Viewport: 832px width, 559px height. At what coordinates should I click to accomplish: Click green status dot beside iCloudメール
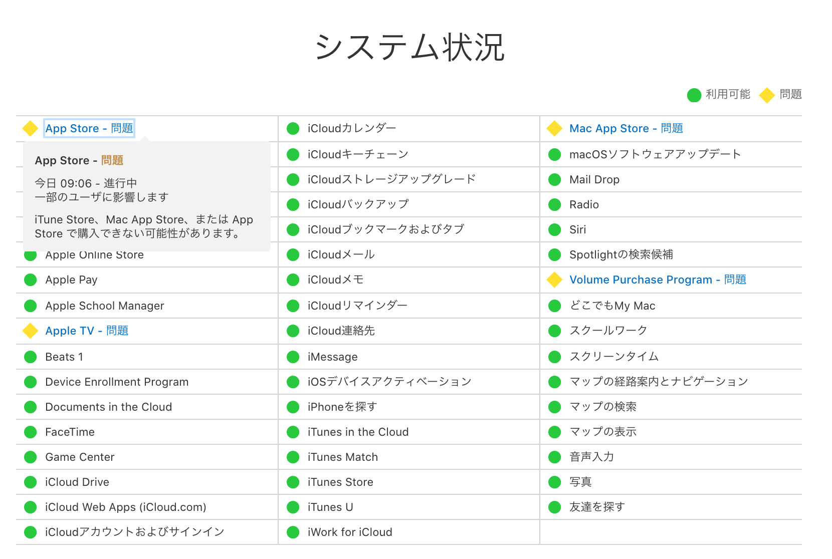click(x=293, y=255)
